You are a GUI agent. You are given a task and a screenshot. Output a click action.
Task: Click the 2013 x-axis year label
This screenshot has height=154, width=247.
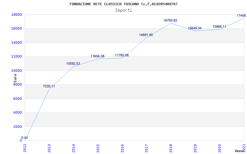tap(49, 148)
